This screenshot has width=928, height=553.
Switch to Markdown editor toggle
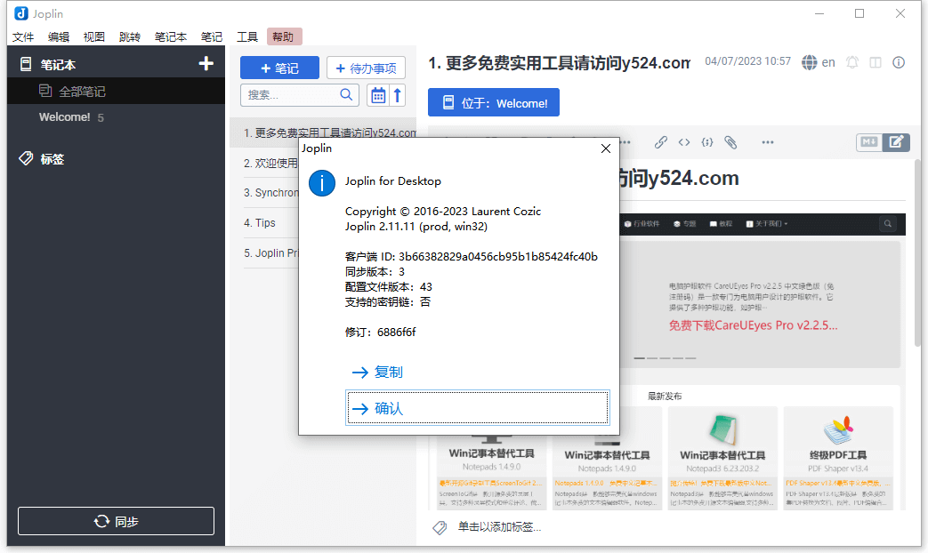868,142
